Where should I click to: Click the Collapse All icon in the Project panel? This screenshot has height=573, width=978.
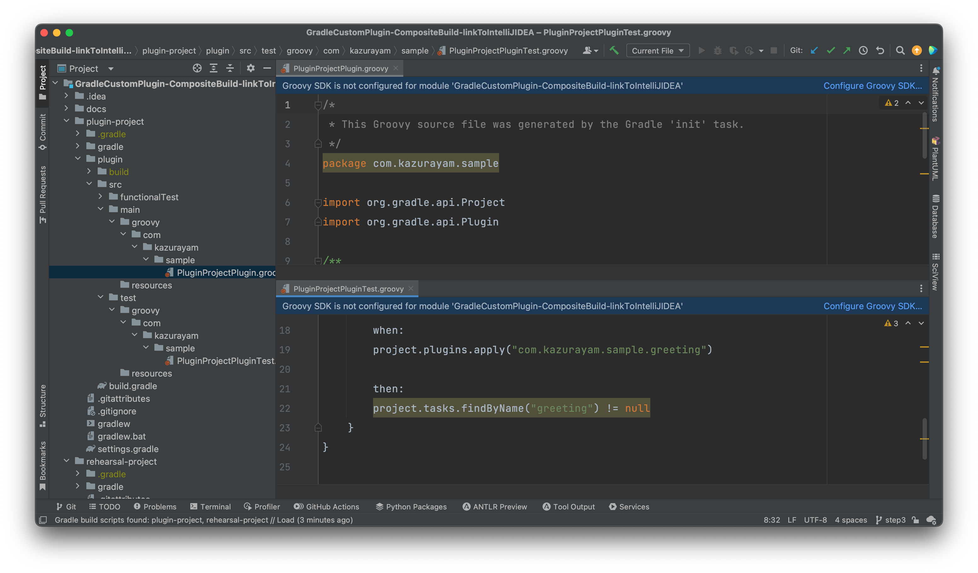[x=230, y=68]
